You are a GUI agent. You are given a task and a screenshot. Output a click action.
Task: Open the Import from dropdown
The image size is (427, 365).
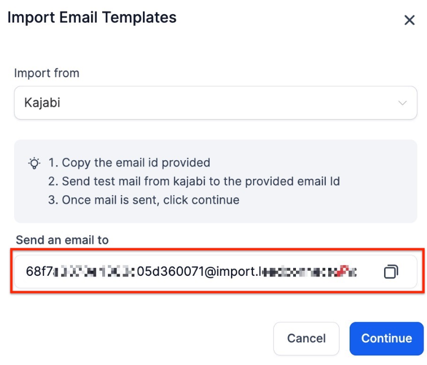click(215, 103)
